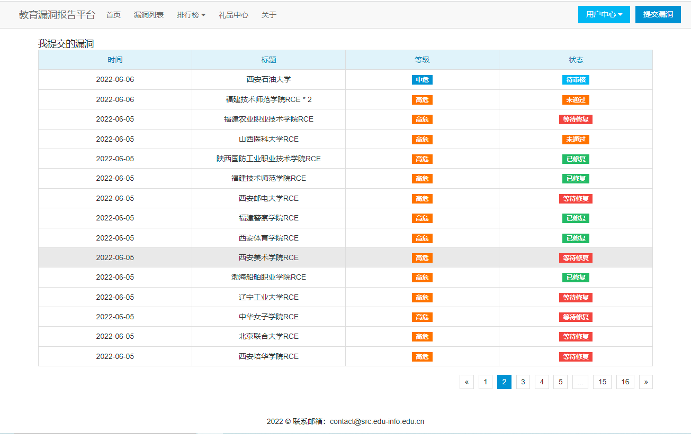Open 北京联合大学RCE report
Screen dimensions: 691x434
point(268,336)
